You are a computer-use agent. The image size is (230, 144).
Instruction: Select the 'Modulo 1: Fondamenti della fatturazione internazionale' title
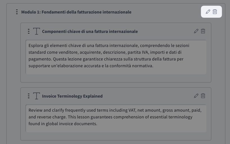click(76, 12)
